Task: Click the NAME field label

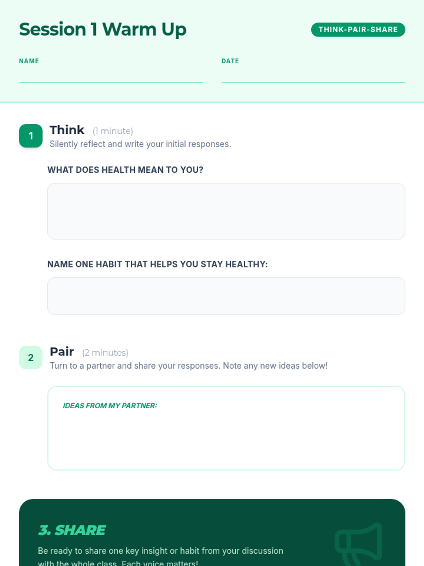Action: [29, 61]
